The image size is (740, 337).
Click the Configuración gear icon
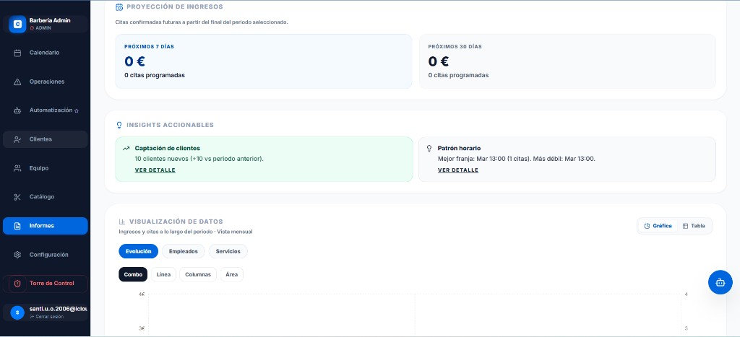pyautogui.click(x=17, y=255)
